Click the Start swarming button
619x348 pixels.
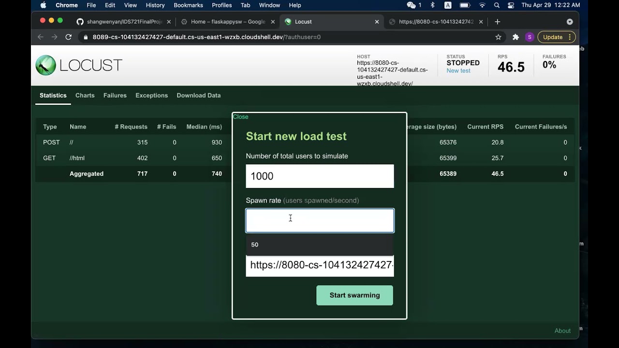pos(355,295)
